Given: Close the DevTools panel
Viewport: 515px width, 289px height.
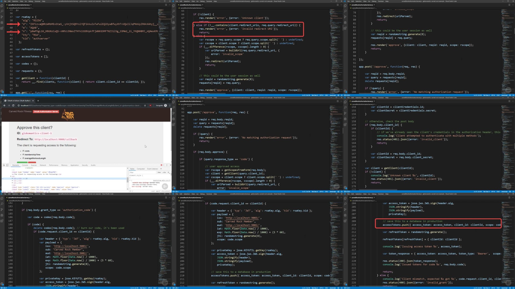Looking at the screenshot, I should click(170, 165).
